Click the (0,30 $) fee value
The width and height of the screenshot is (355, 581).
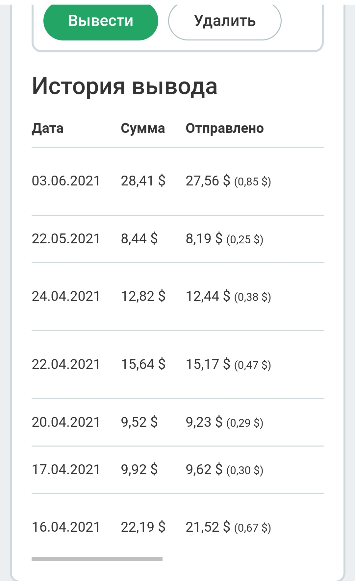pos(245,470)
